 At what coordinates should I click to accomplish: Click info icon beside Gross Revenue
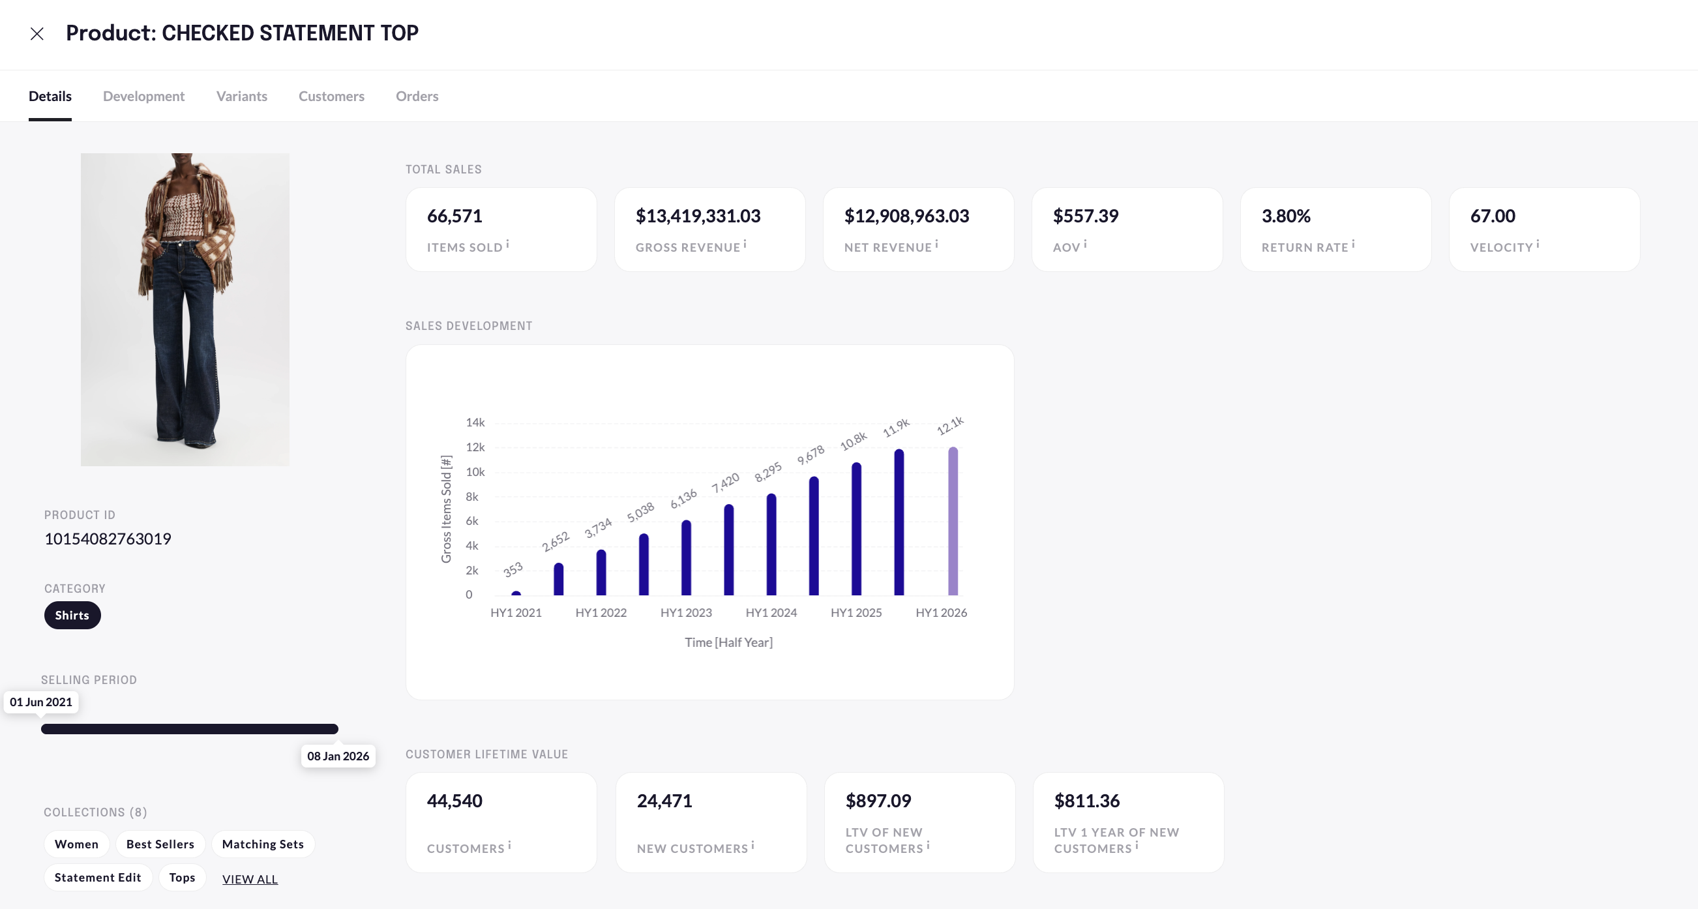click(x=745, y=245)
